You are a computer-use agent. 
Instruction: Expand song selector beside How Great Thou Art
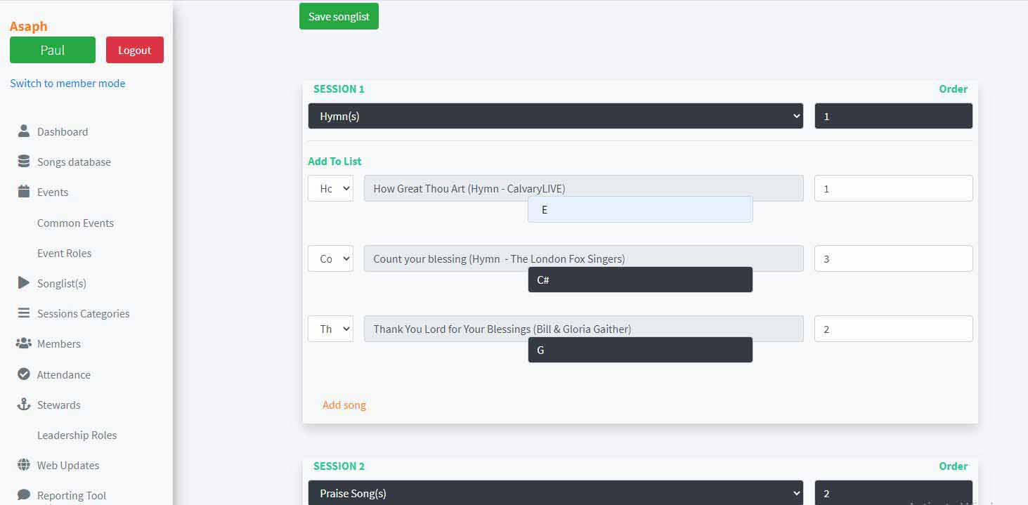pyautogui.click(x=330, y=189)
